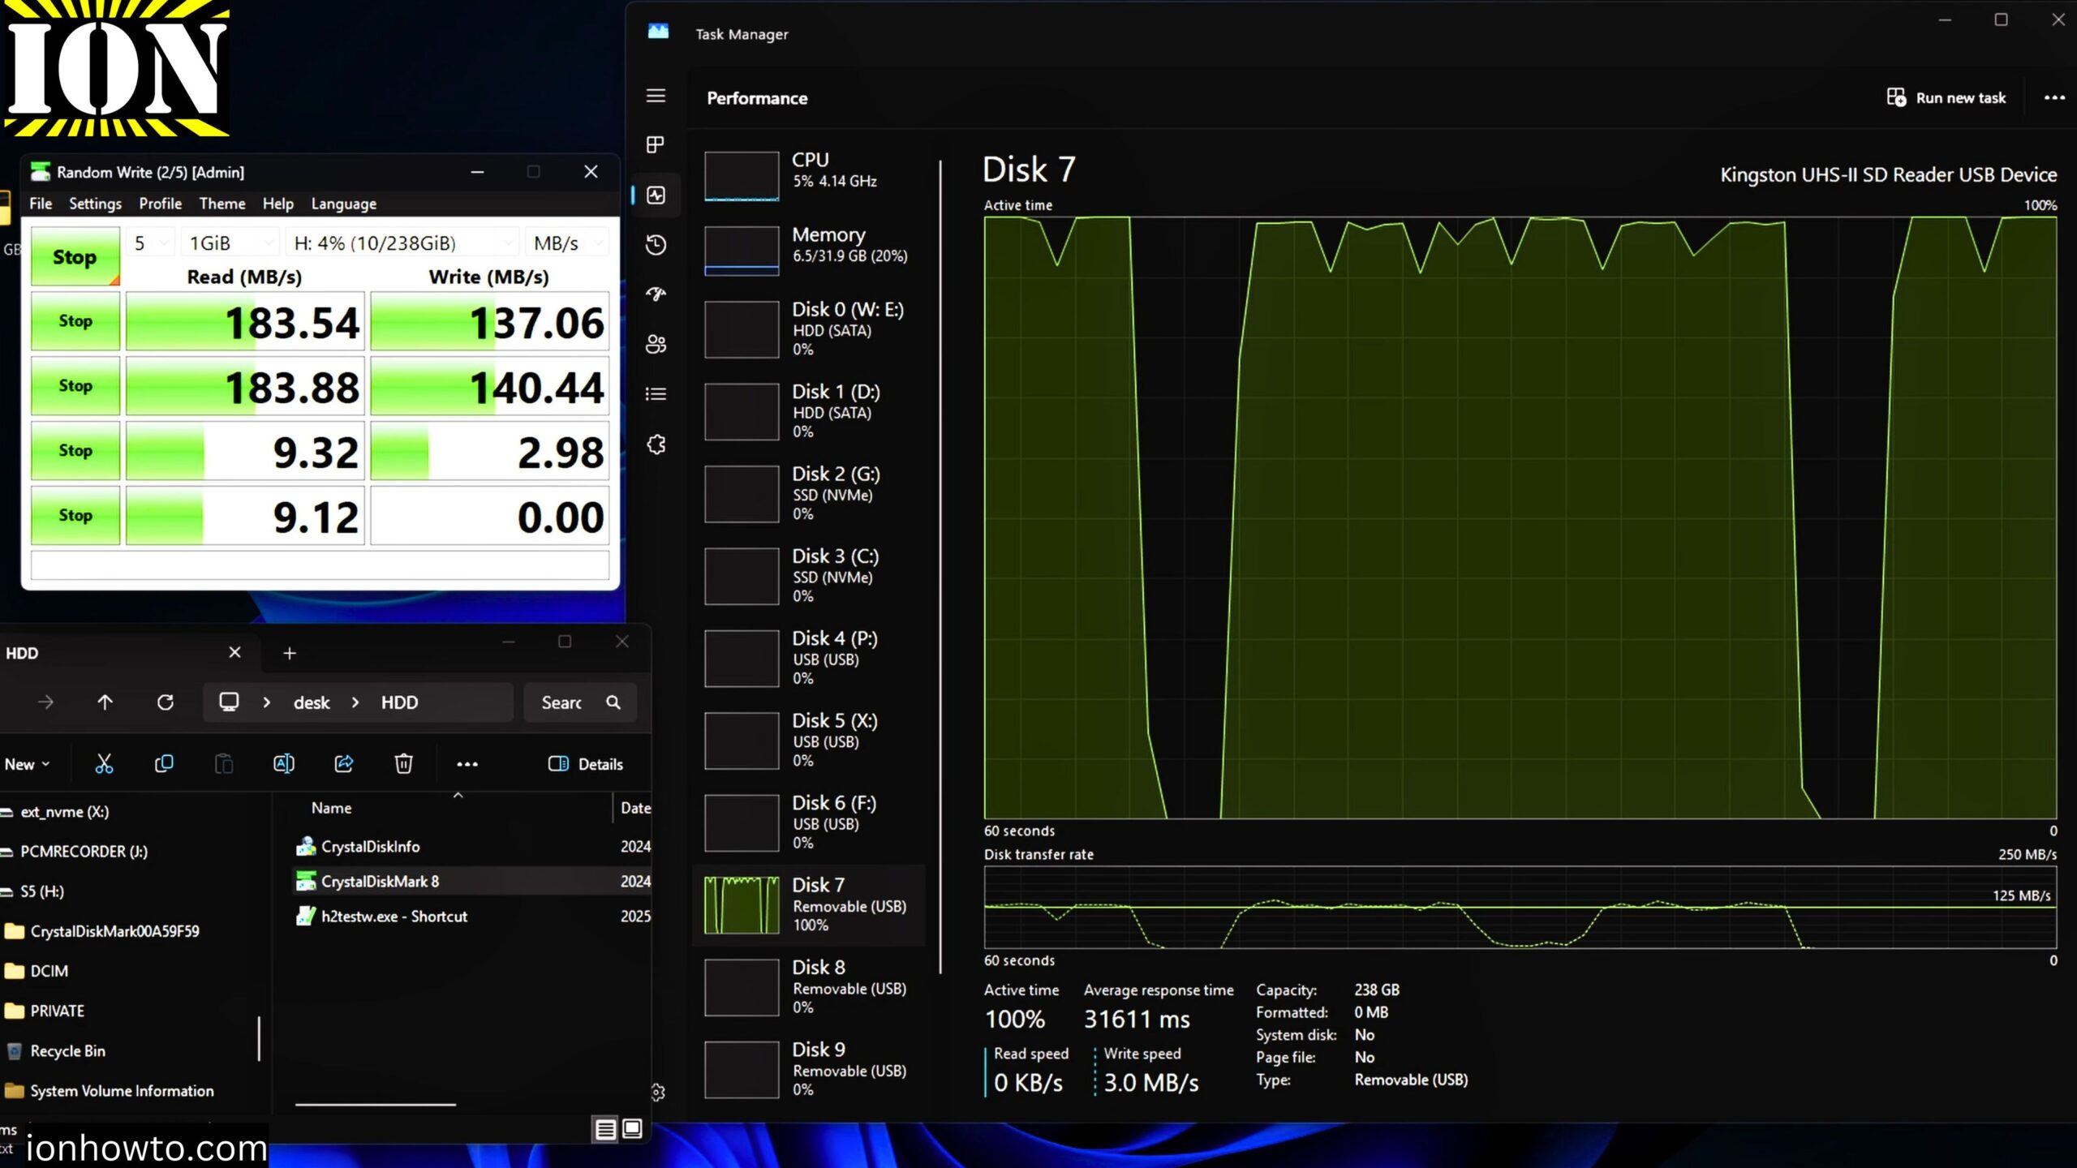
Task: Select the Cut tool in File Explorer
Action: coord(104,763)
